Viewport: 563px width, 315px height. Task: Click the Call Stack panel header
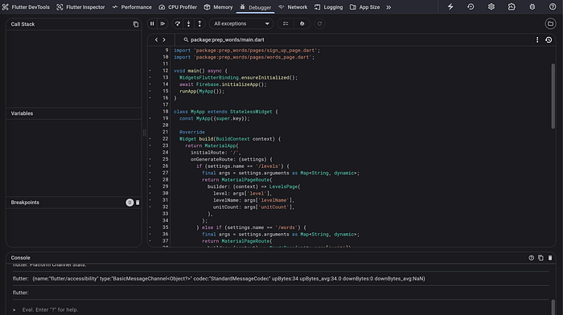point(74,24)
